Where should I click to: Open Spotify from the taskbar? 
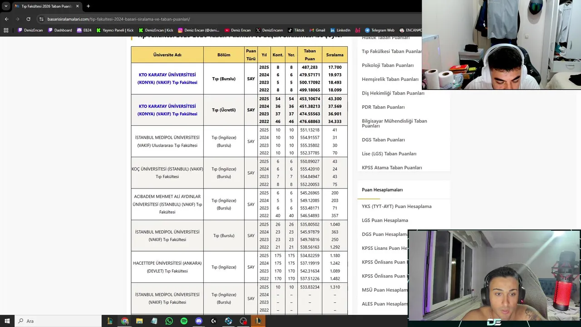tap(184, 321)
